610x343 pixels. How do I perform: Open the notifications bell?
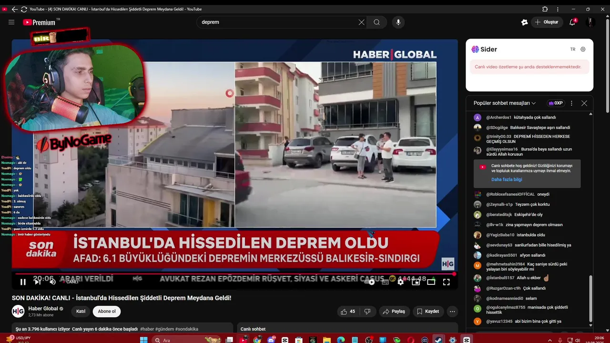coord(573,22)
